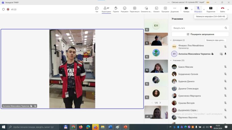
Task: Expand the camera options dropdown arrow
Action: click(192, 9)
